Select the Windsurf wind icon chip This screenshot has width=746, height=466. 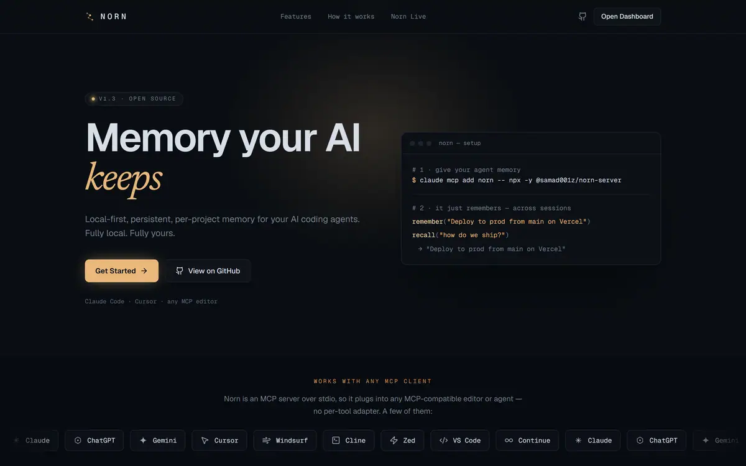click(285, 441)
